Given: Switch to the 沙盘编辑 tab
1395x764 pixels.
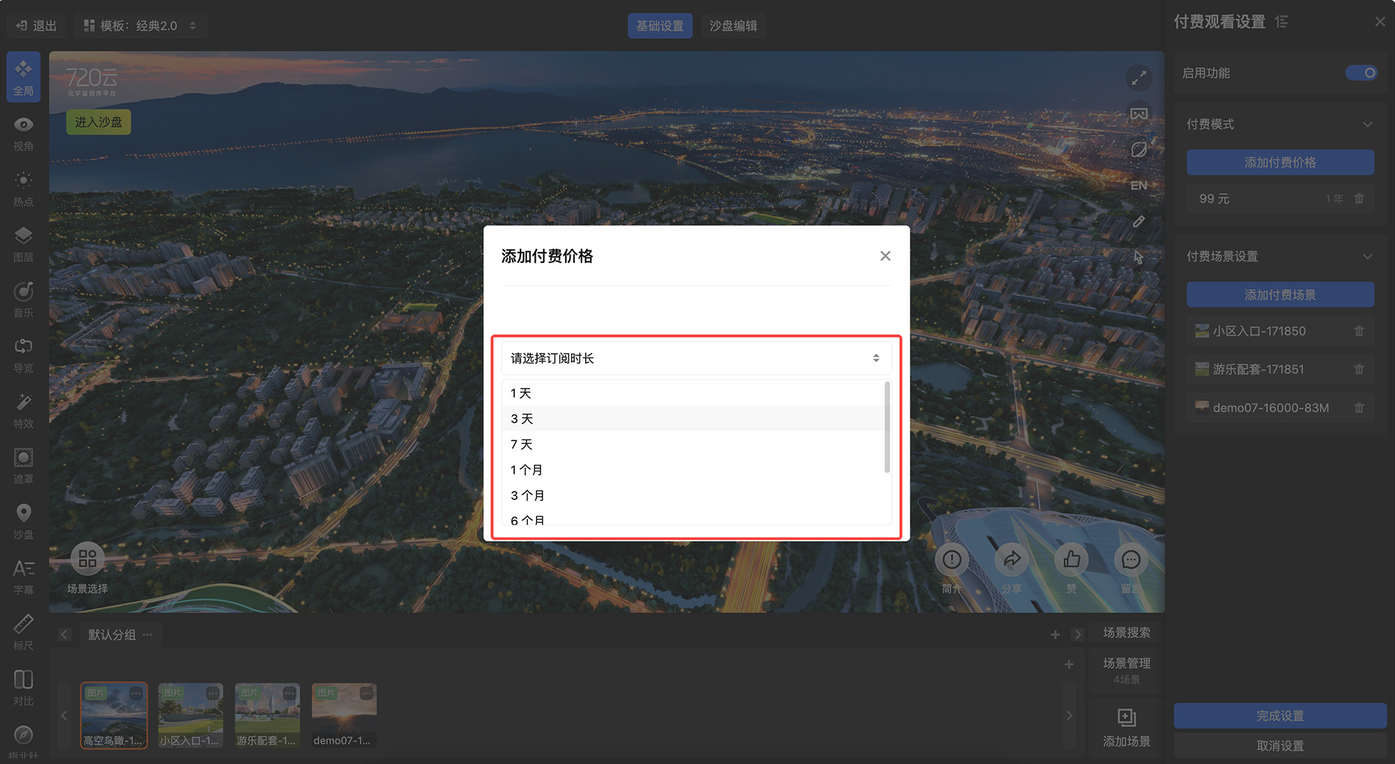Looking at the screenshot, I should point(732,26).
